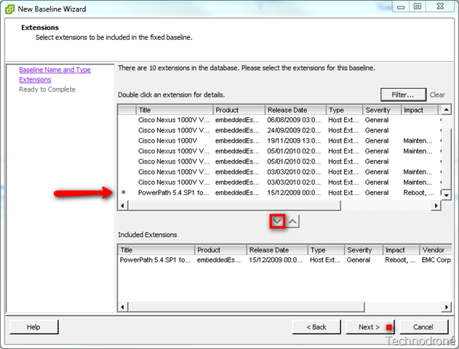Click EMC Corp vendor cell
The width and height of the screenshot is (459, 349).
[x=436, y=260]
